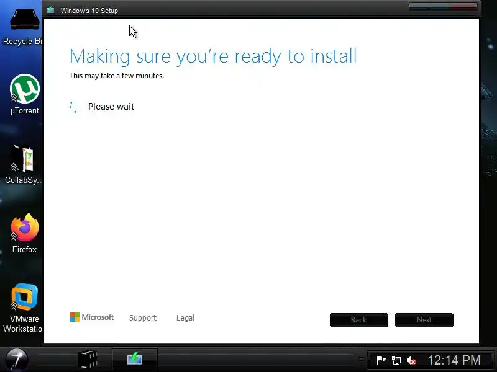Click the Microsoft logo

[x=91, y=317]
